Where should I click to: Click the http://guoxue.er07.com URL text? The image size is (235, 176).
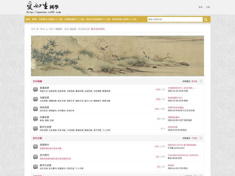(x=44, y=12)
